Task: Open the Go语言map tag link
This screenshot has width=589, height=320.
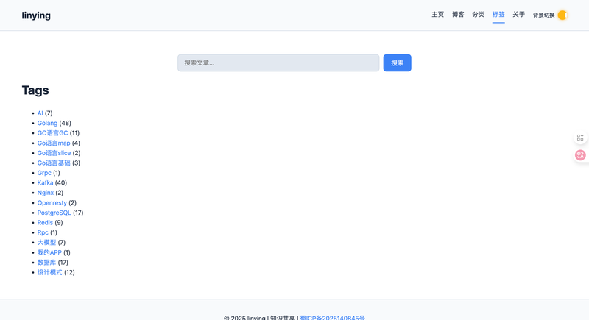Action: (54, 143)
